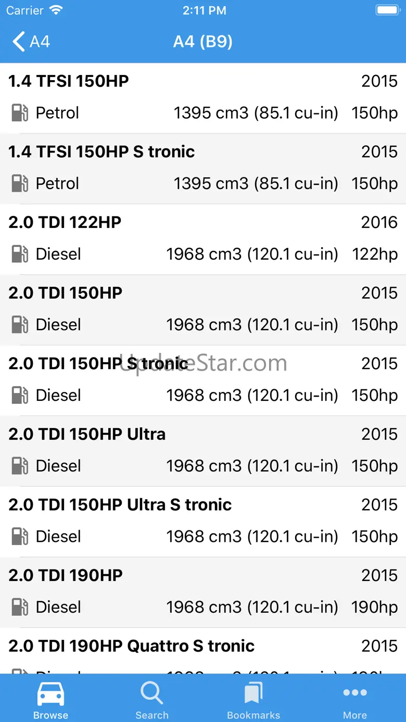The image size is (406, 722).
Task: Go back using the A4 text link
Action: click(x=40, y=42)
